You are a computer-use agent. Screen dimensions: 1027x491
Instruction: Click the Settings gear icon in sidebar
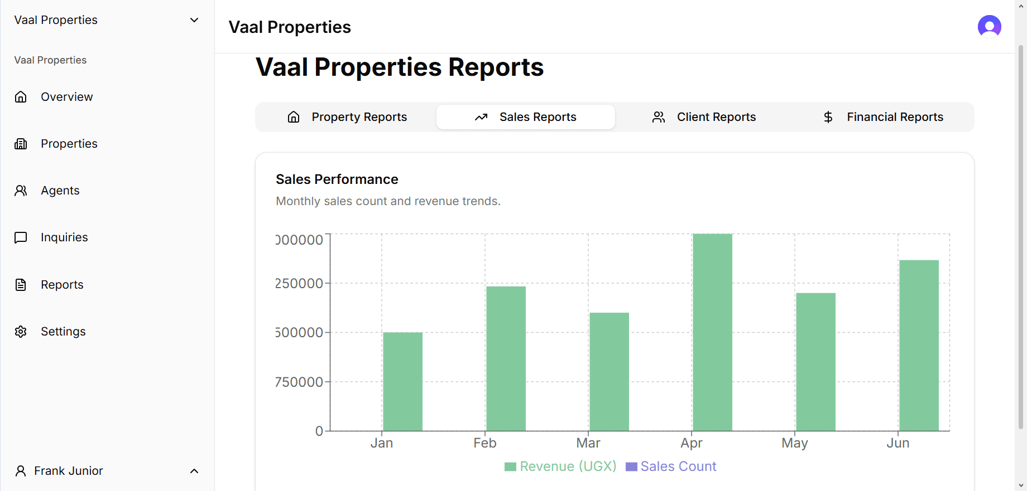click(21, 332)
